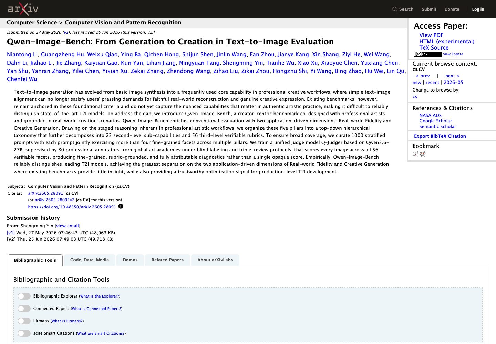Click the [v2] submission history entry
Viewport: 496px width, 344px height.
pos(12,239)
